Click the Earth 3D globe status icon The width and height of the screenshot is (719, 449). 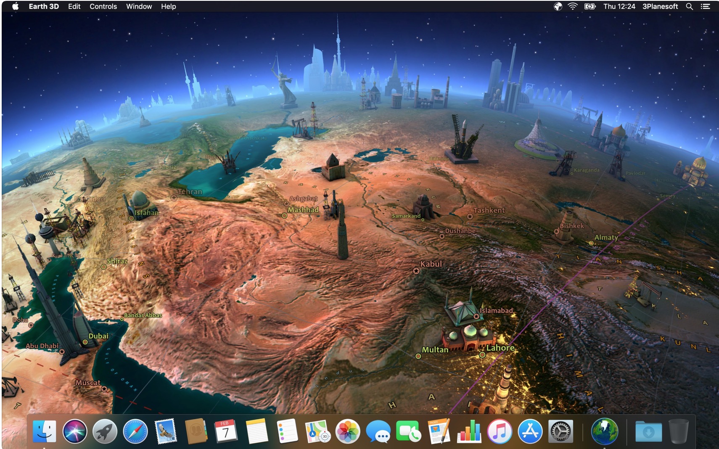[x=558, y=6]
